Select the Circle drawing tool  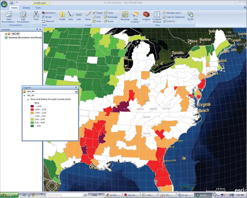coord(108,13)
